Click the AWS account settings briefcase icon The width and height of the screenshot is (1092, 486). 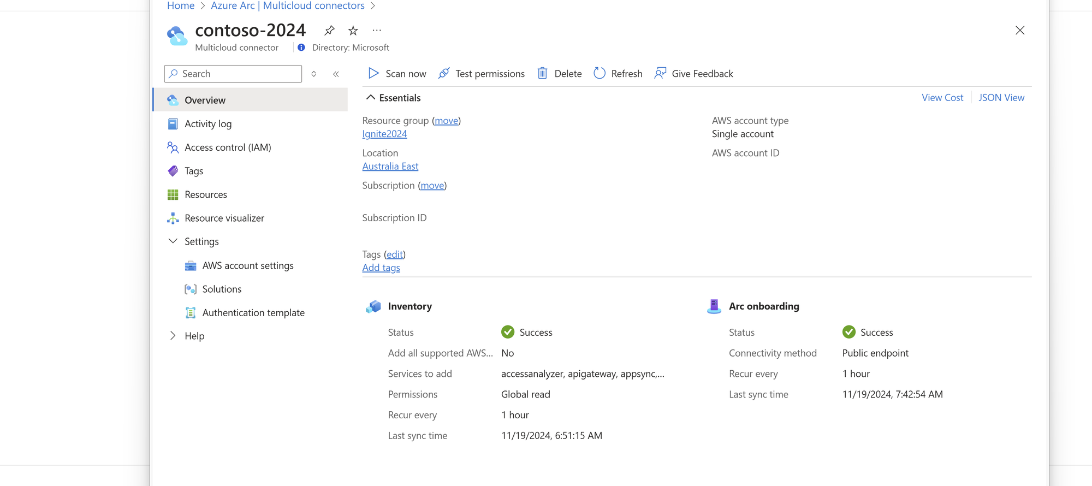191,266
